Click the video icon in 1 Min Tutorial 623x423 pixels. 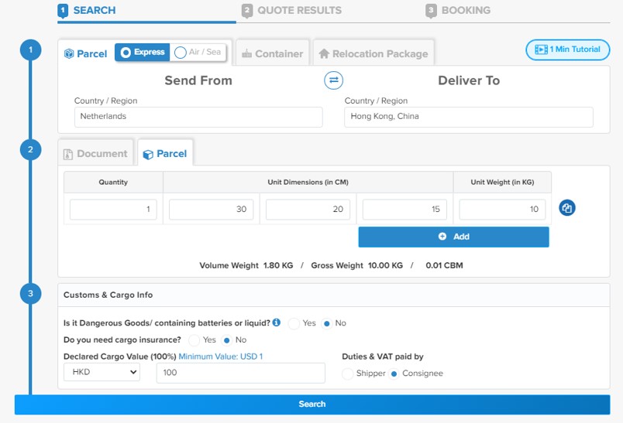(541, 49)
